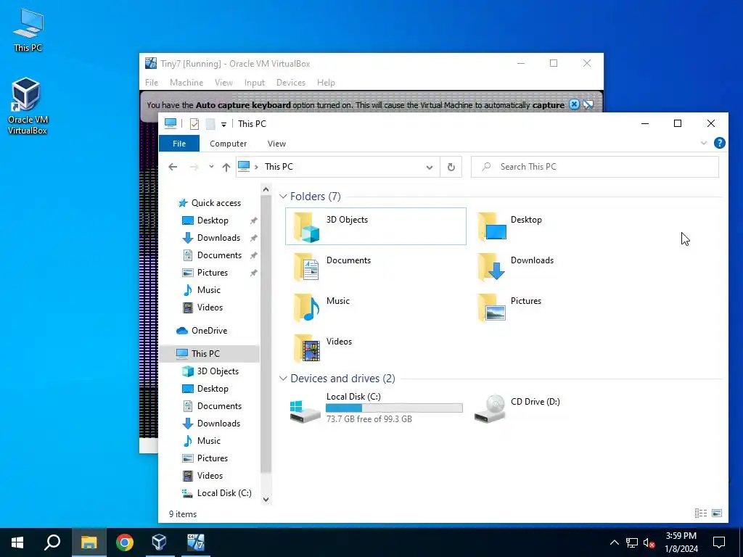
Task: Click the navigation pane scroll down arrow
Action: tap(266, 499)
